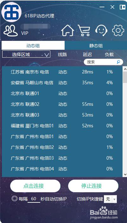The height and width of the screenshot is (223, 127).
Task: Select 广东省 广州市 电信04 line
Action: coord(62,169)
